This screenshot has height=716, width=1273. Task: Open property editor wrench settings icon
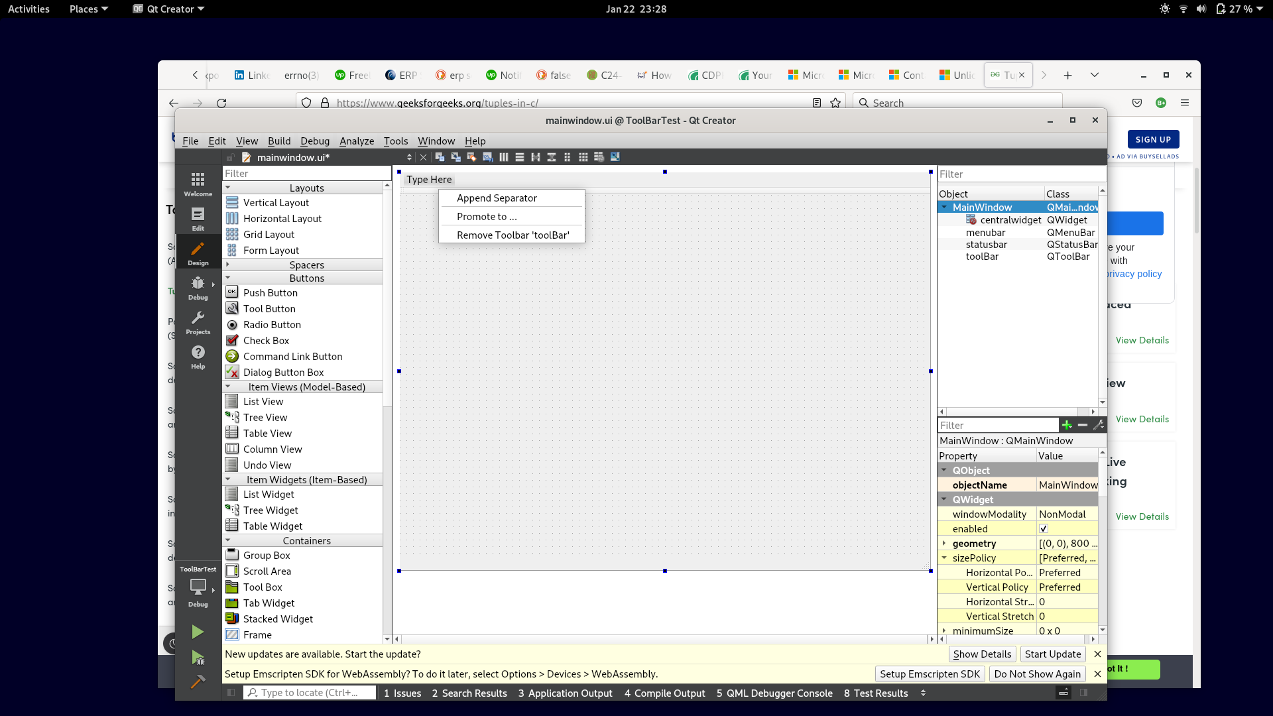tap(1099, 425)
